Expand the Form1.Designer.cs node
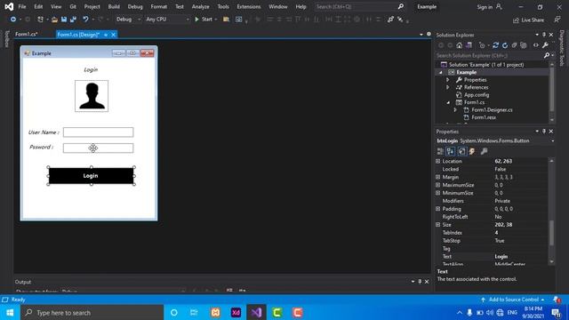The width and height of the screenshot is (569, 320). [x=455, y=110]
